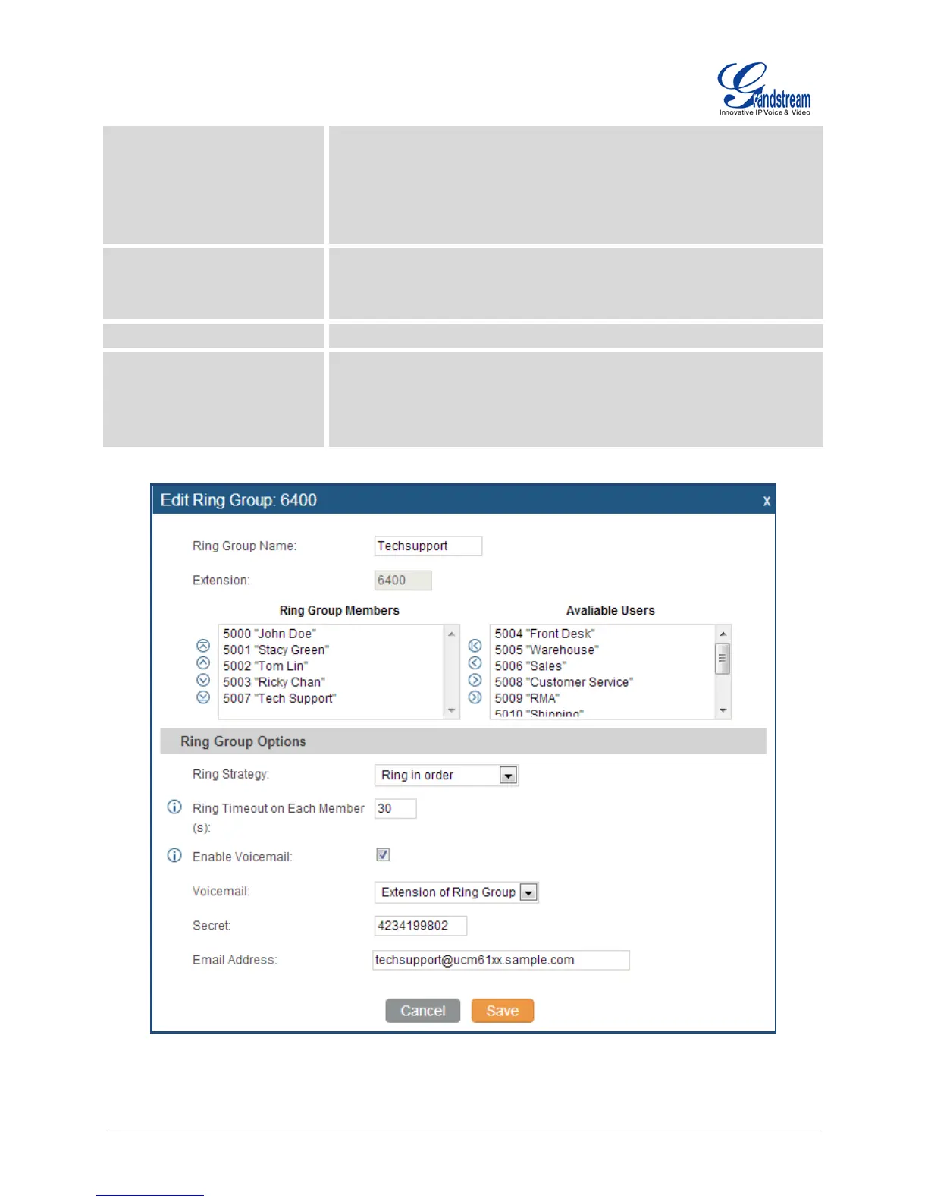Select available user 5005 "Warehouse"
This screenshot has width=928, height=1202.
(547, 650)
